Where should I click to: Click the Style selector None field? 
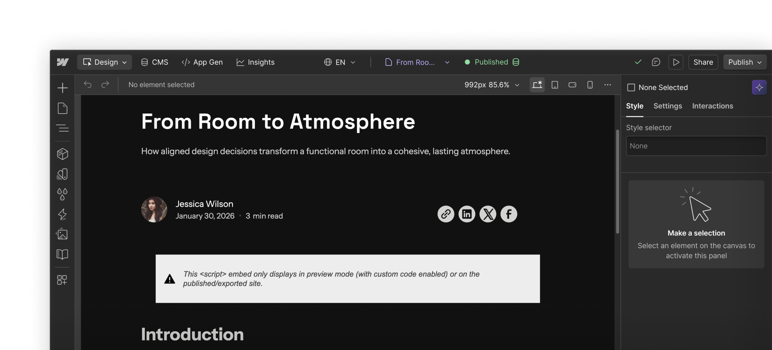pyautogui.click(x=696, y=146)
